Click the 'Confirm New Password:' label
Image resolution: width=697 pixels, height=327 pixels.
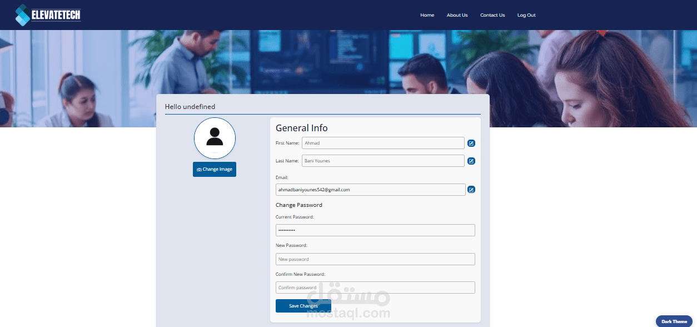(301, 274)
